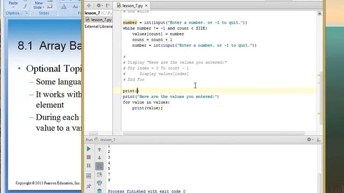Open the Paste dropdown arrow in PowerPoint
Screen dimensions: 344x193
(13, 7)
